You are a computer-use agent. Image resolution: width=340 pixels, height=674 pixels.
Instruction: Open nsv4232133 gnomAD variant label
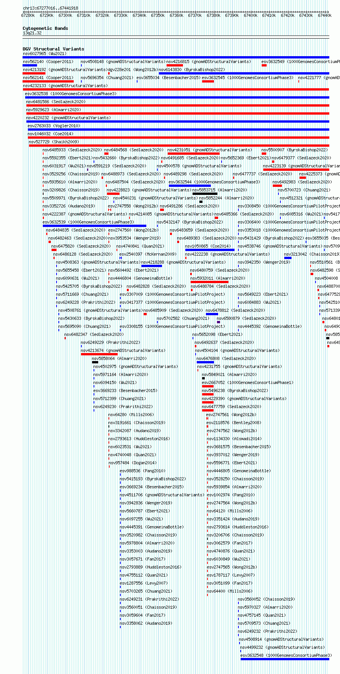(x=65, y=86)
